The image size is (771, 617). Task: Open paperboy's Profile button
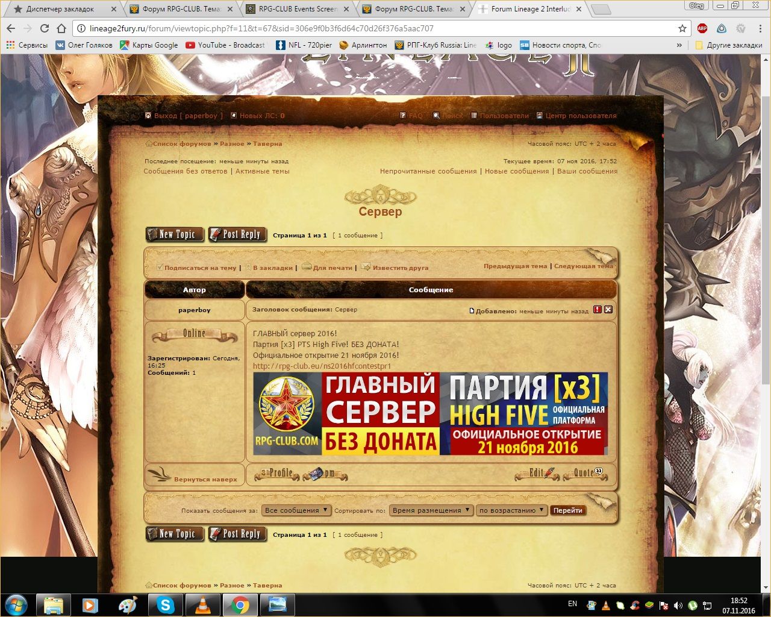pyautogui.click(x=276, y=474)
